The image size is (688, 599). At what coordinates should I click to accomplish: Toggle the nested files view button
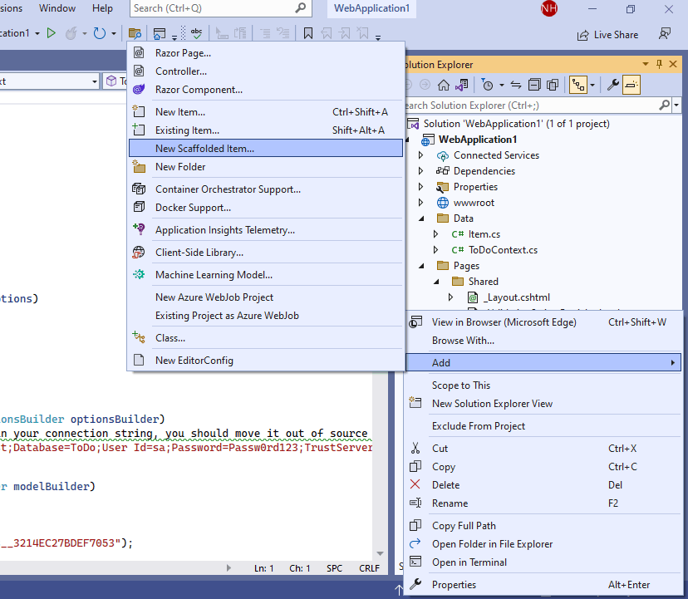click(x=578, y=85)
